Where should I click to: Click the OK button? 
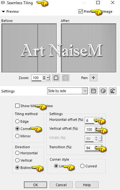(x=35, y=185)
